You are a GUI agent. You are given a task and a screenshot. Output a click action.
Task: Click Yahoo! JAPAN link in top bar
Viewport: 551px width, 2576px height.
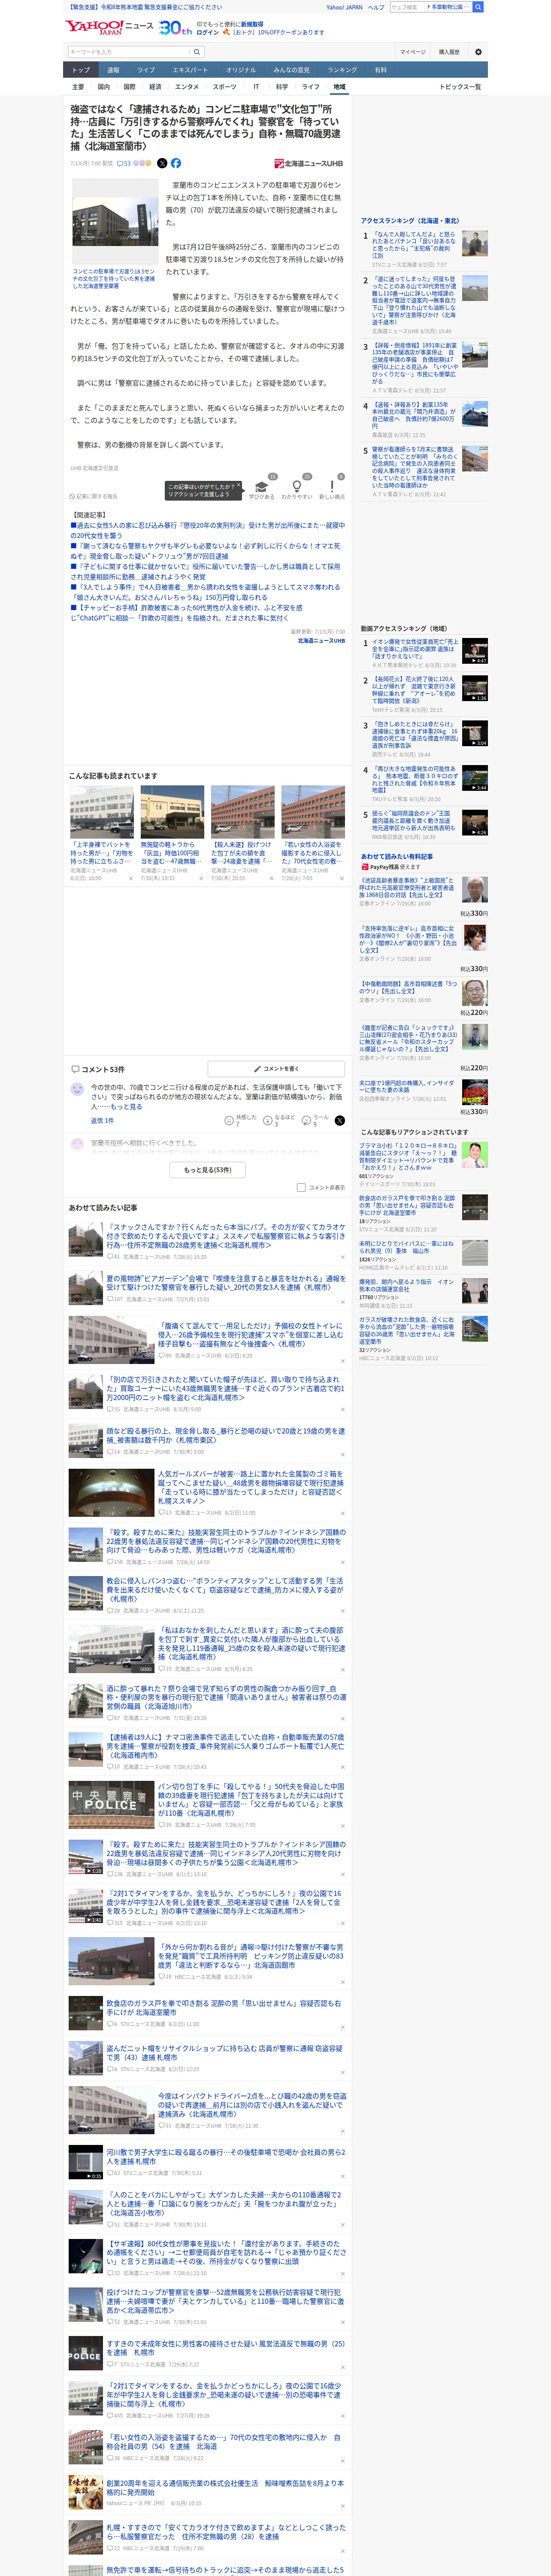click(x=344, y=7)
